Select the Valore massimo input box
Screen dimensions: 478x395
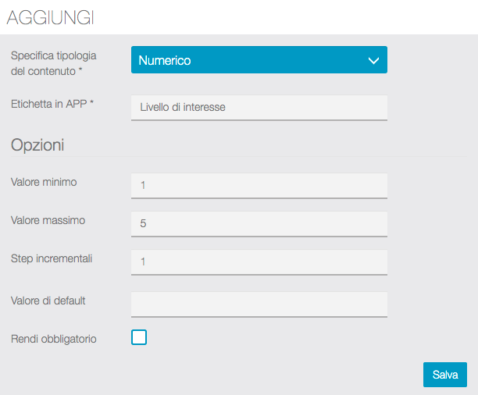259,223
